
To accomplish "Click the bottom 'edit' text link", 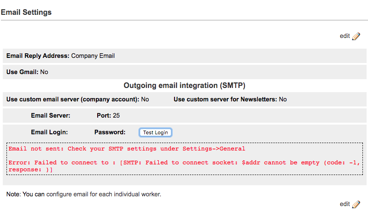I will pos(344,204).
